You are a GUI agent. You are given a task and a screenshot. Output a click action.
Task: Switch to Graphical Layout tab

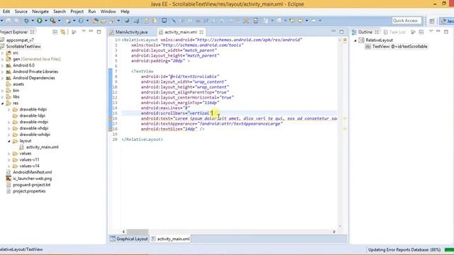point(129,239)
